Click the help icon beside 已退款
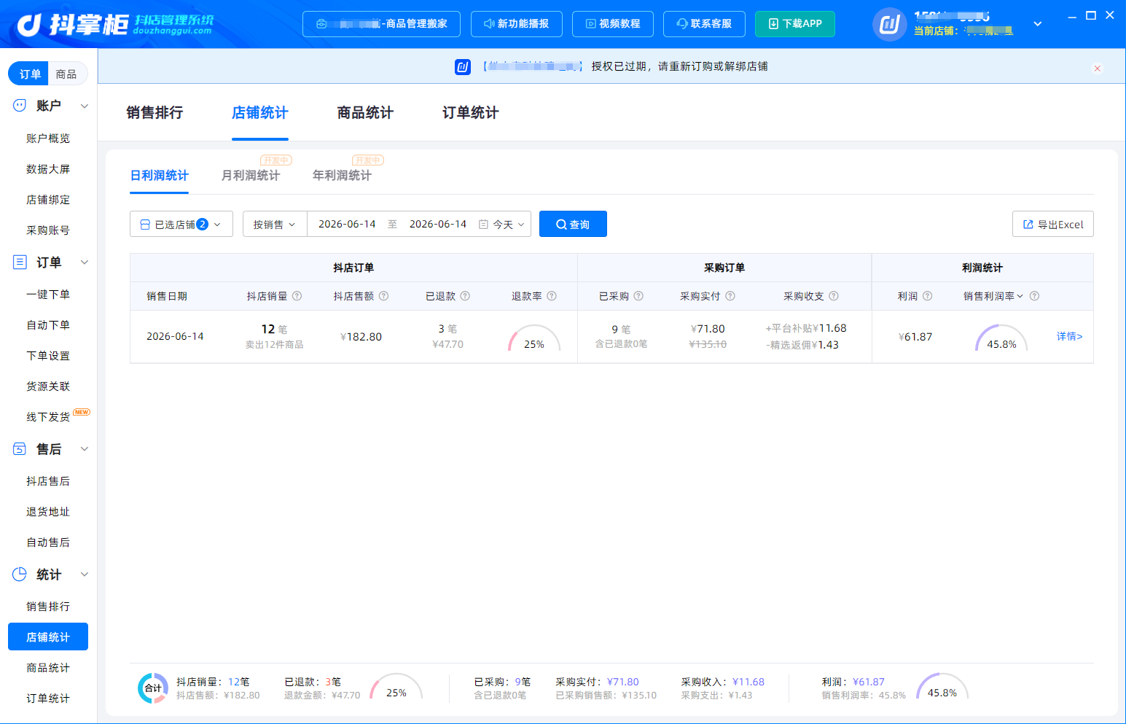Image resolution: width=1126 pixels, height=724 pixels. tap(465, 296)
